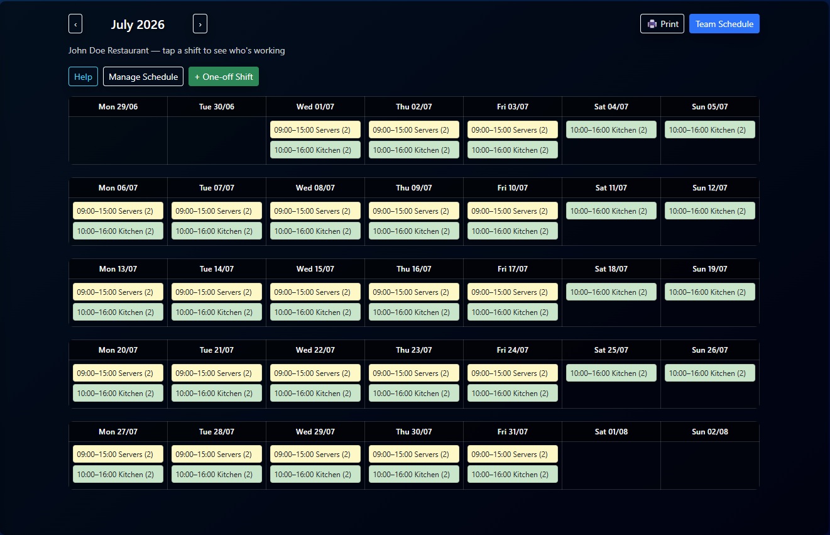Open the Help button
This screenshot has height=535, width=830.
click(x=83, y=77)
